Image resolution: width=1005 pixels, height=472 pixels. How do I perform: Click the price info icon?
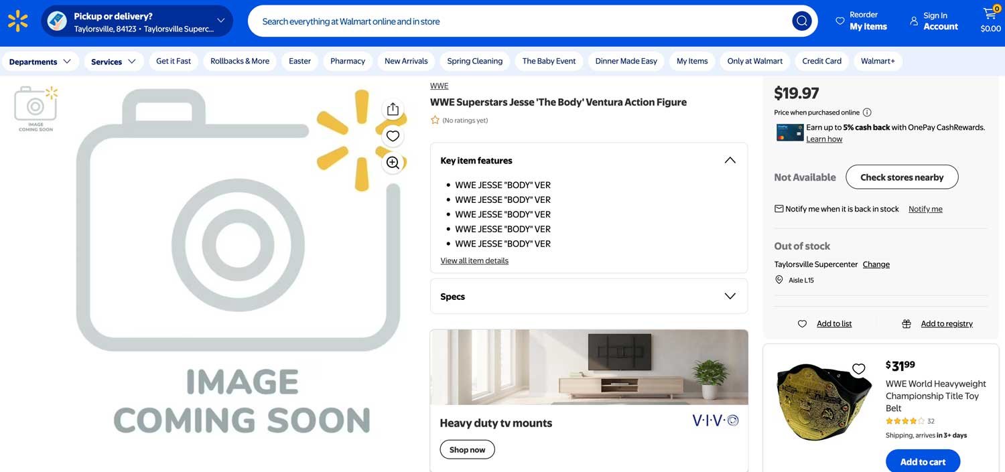[867, 112]
